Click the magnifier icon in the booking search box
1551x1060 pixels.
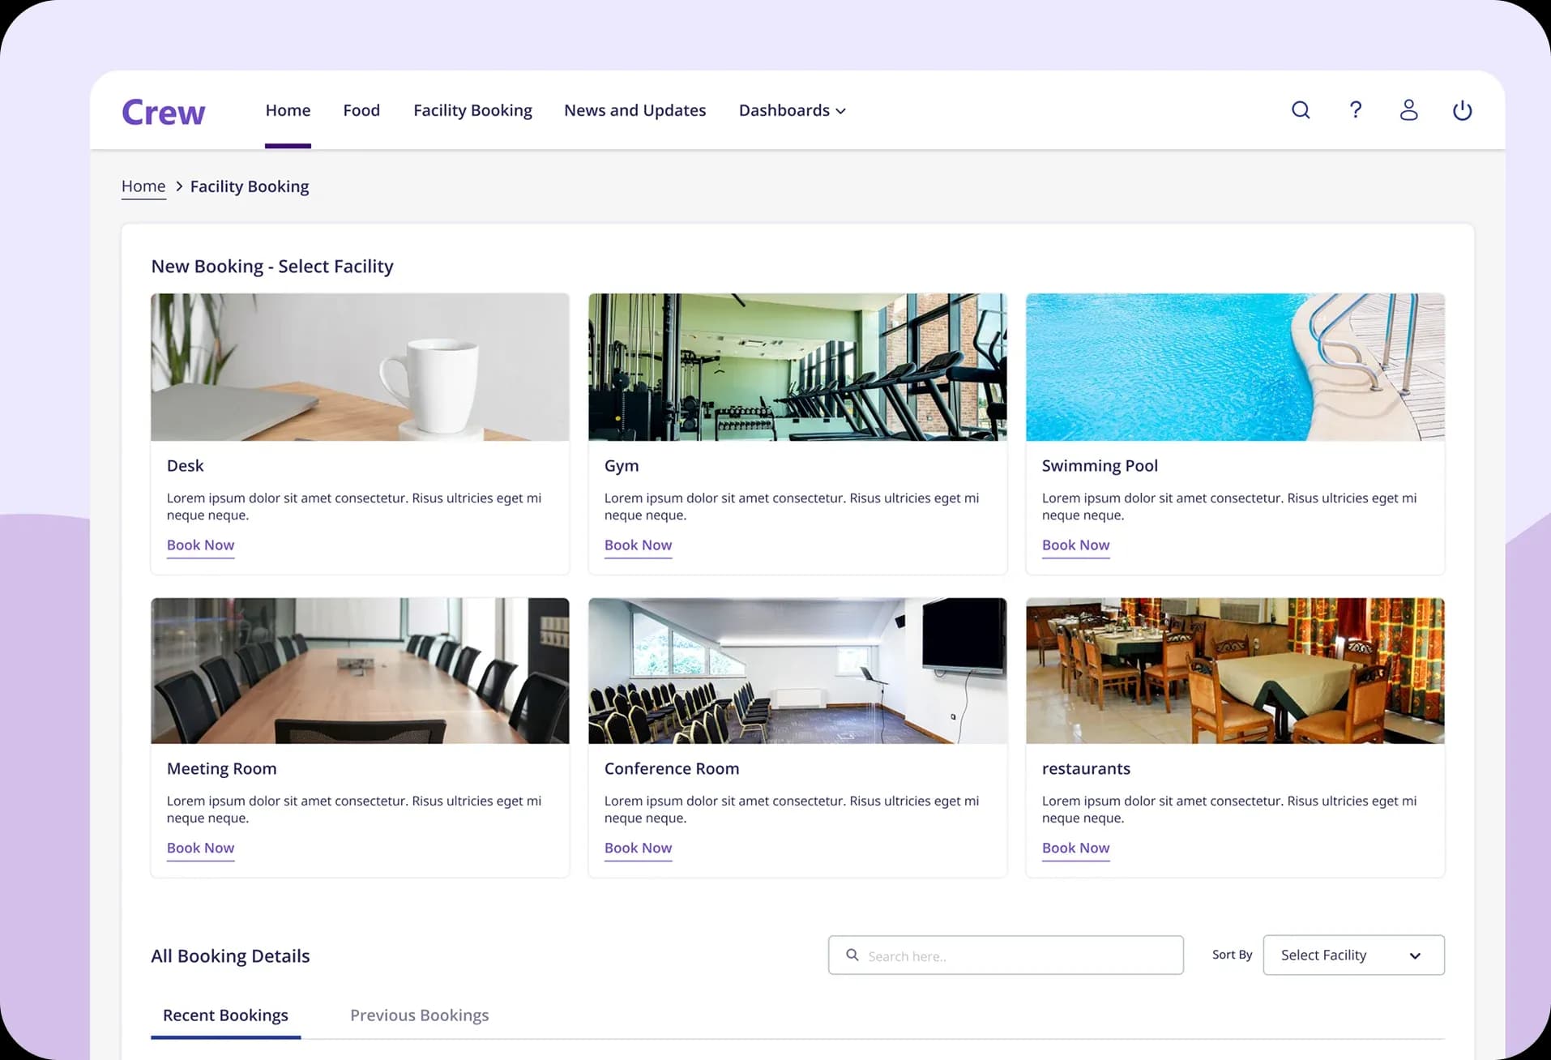coord(852,955)
